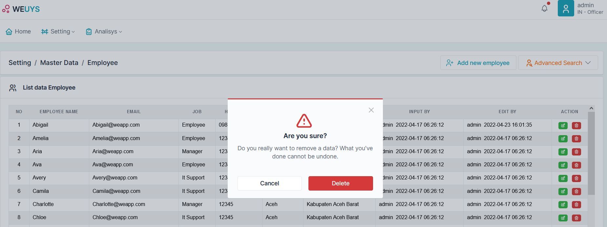Image resolution: width=607 pixels, height=227 pixels.
Task: Click red trash icon for Chloe
Action: [x=576, y=218]
